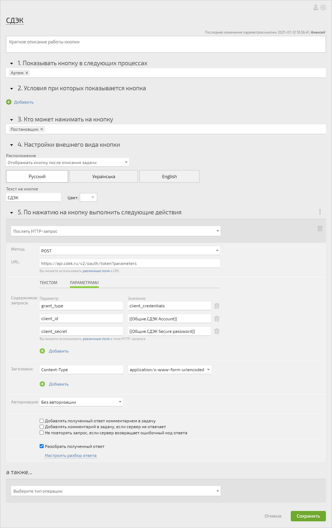The height and width of the screenshot is (528, 332).
Task: Open the button color picker
Action: click(x=89, y=197)
